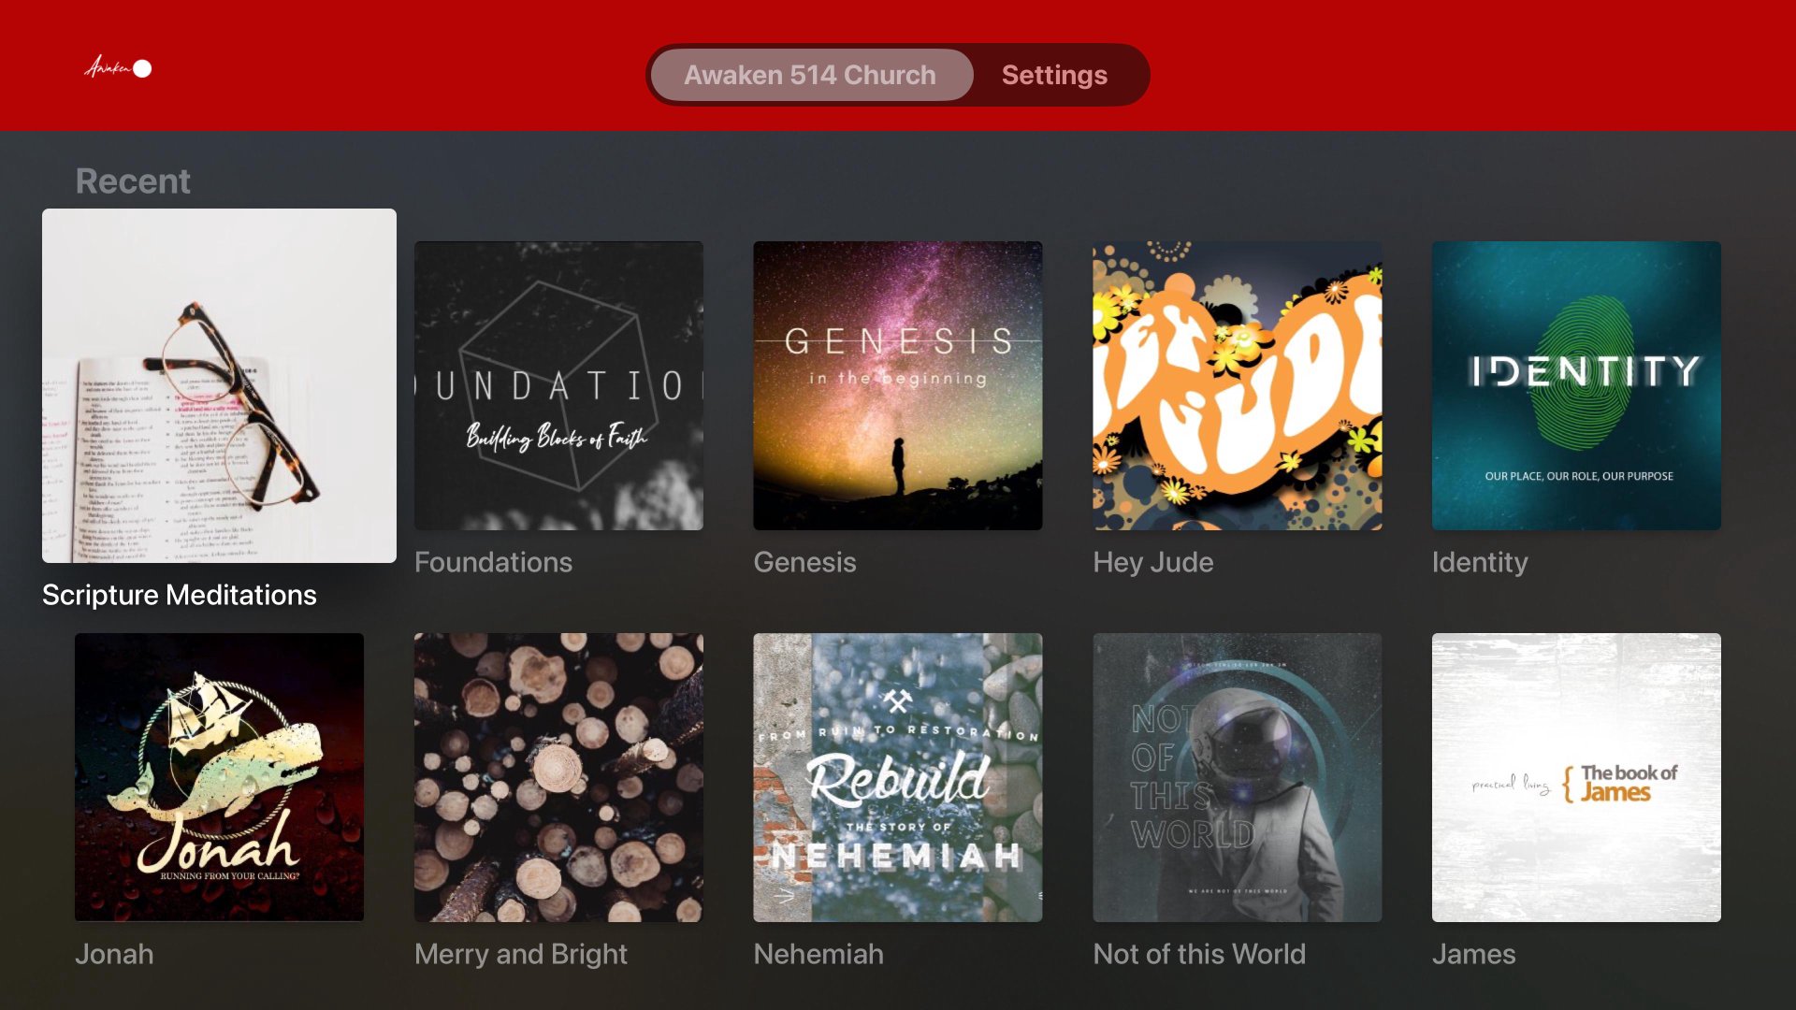Select the Awaken 514 Church tab
The image size is (1796, 1010).
(x=810, y=75)
